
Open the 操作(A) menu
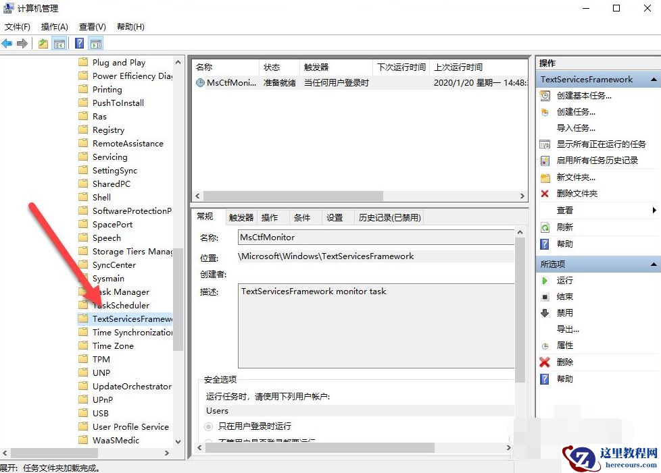(54, 26)
